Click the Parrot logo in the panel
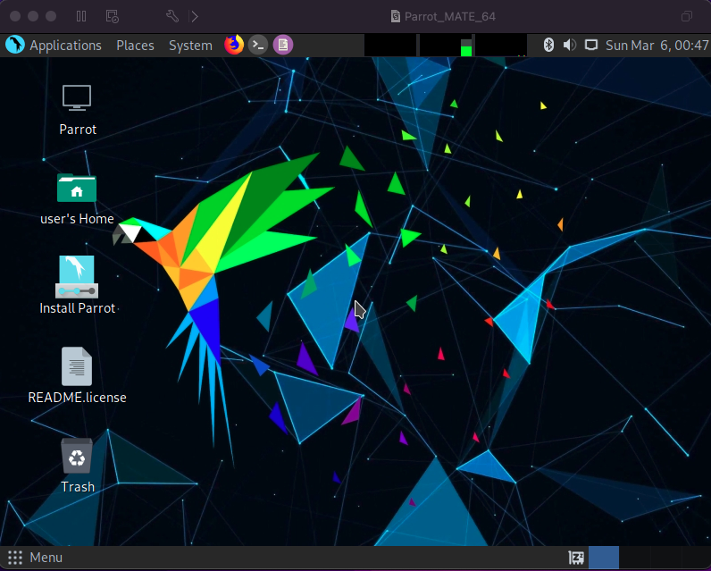The image size is (711, 571). [x=15, y=45]
